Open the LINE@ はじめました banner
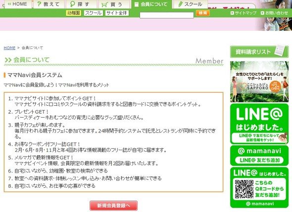292x212 pixels. (259, 124)
